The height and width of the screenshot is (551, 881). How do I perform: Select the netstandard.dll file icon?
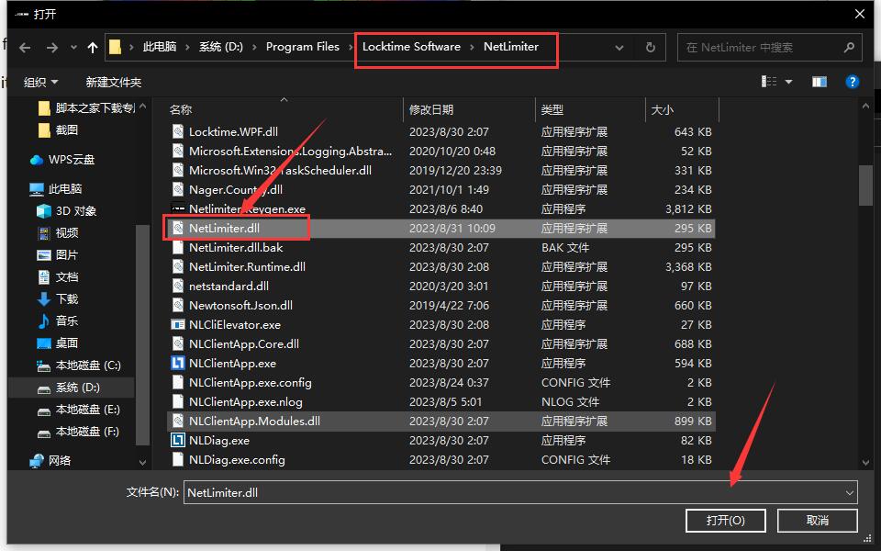click(177, 287)
